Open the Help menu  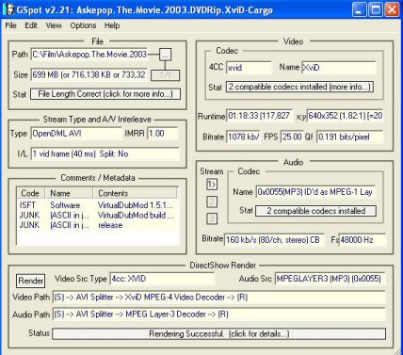pos(112,25)
